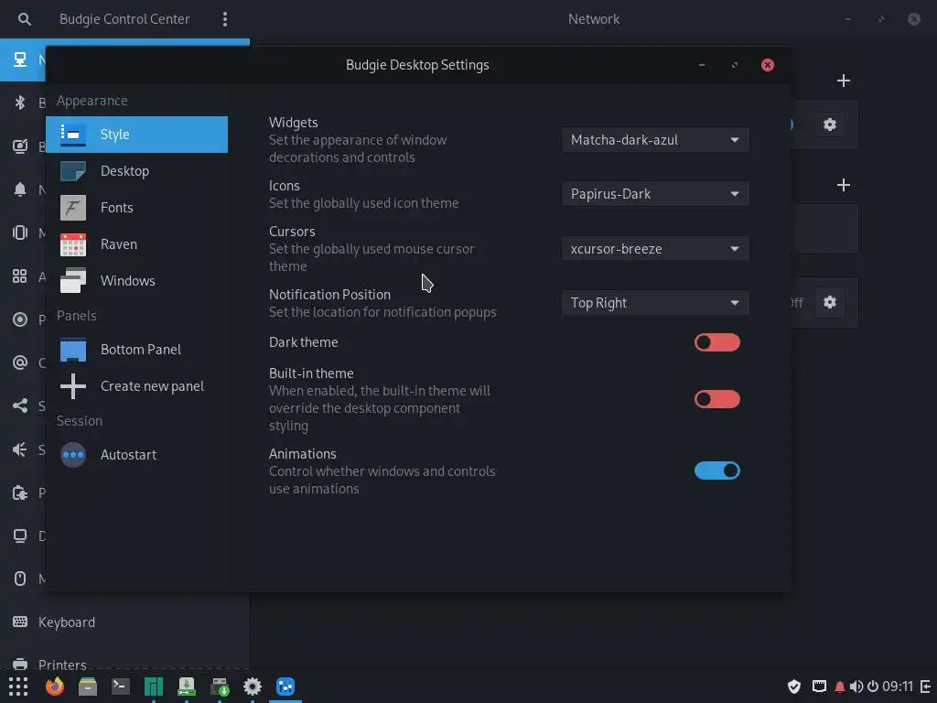Open the settings gear in taskbar

[x=253, y=687]
